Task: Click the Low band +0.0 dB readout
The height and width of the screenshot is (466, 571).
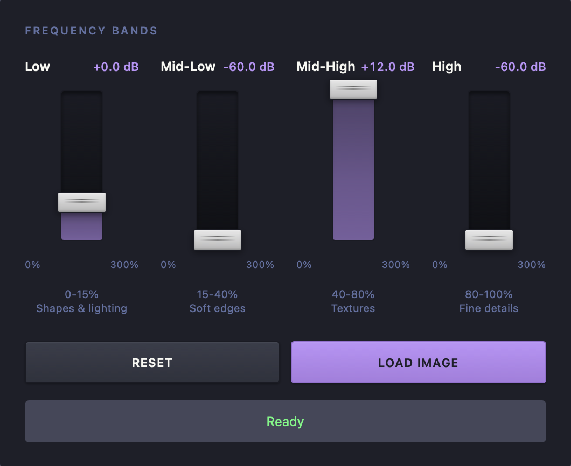Action: [116, 67]
